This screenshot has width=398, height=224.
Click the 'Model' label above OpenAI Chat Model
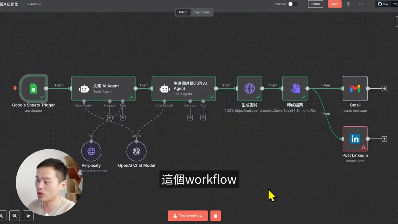(x=137, y=136)
